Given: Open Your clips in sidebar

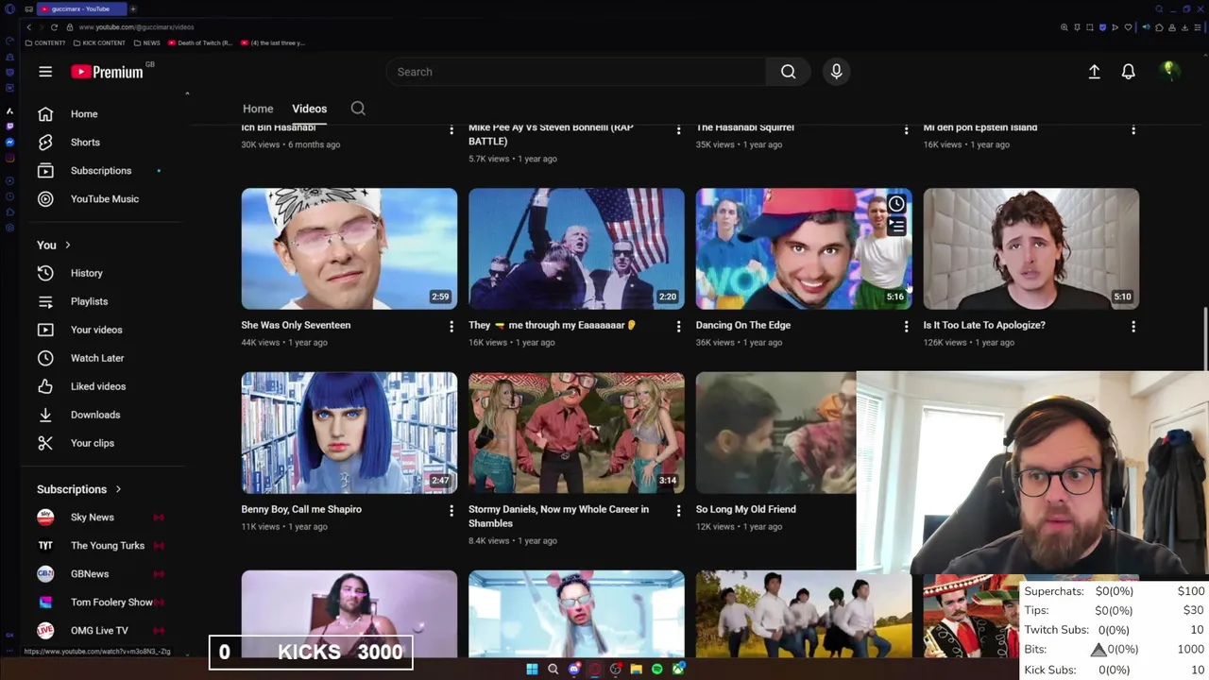Looking at the screenshot, I should click(94, 443).
